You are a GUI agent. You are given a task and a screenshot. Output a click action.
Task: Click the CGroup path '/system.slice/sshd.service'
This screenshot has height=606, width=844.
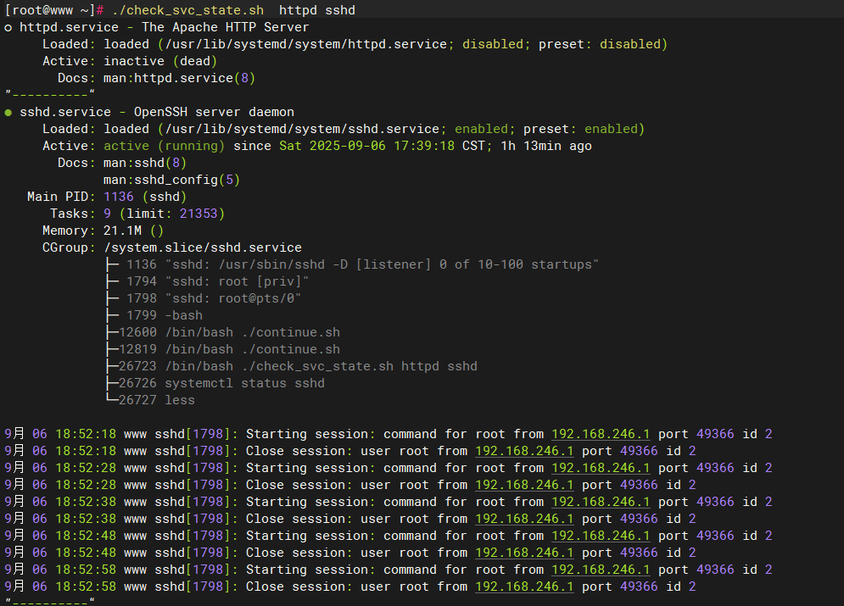(x=203, y=247)
